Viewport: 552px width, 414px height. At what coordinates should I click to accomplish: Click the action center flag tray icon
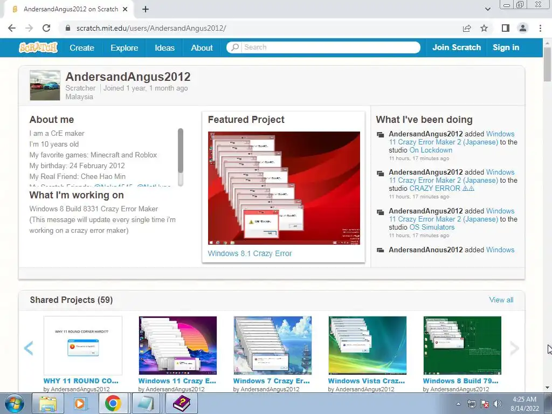click(x=485, y=404)
